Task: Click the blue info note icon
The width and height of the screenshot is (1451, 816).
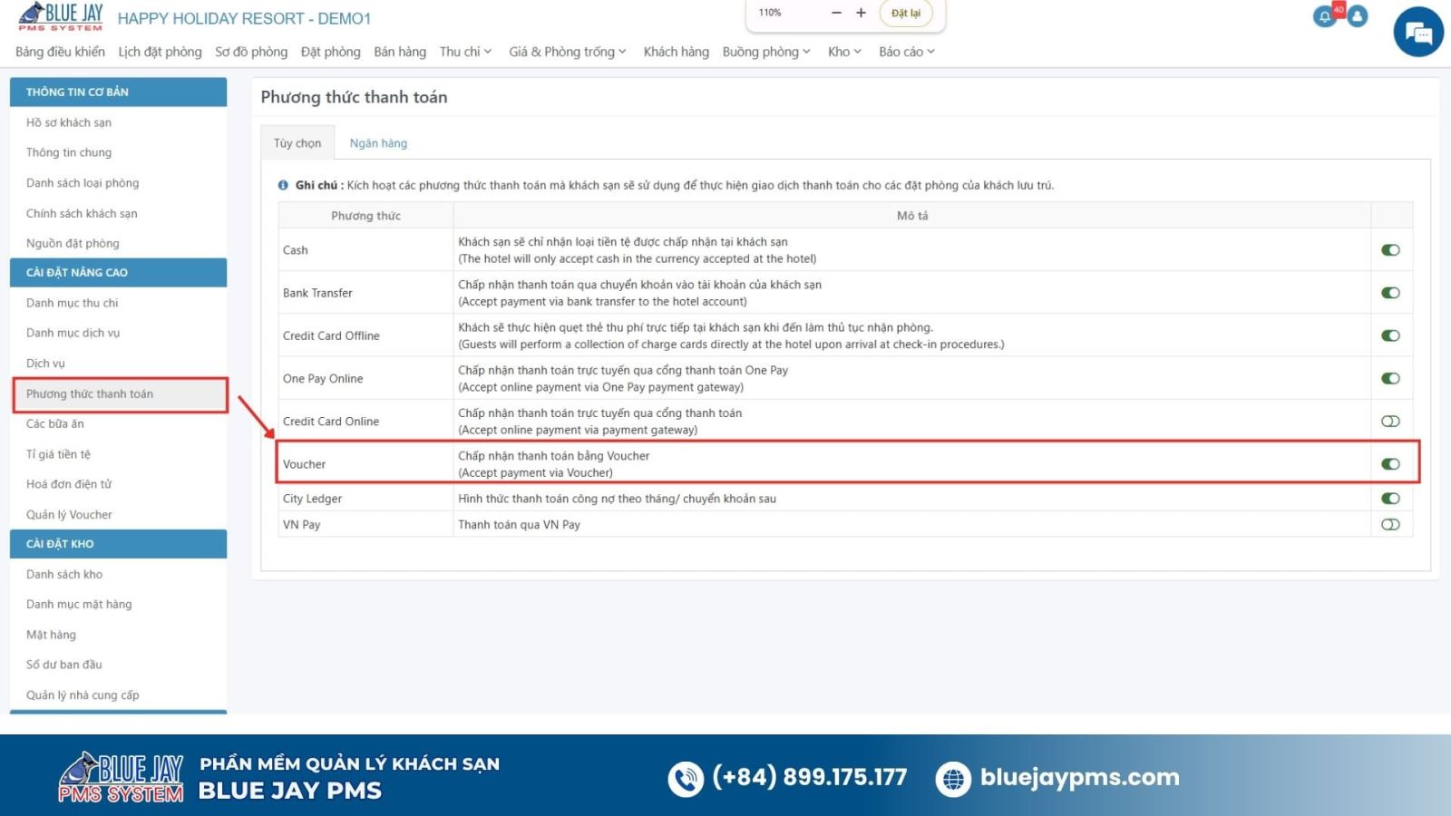Action: coord(283,185)
